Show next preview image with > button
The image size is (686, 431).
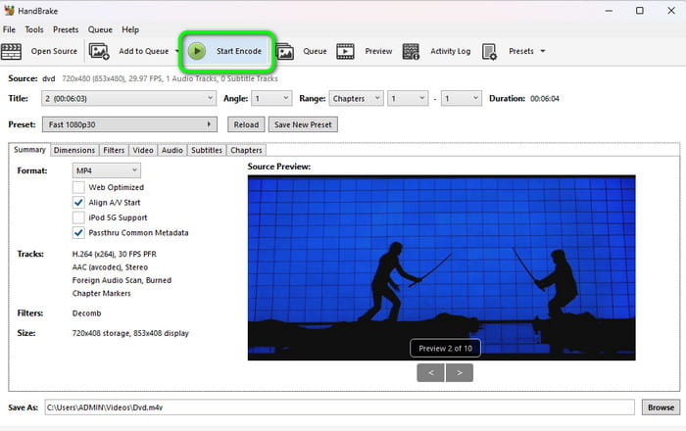tap(460, 373)
